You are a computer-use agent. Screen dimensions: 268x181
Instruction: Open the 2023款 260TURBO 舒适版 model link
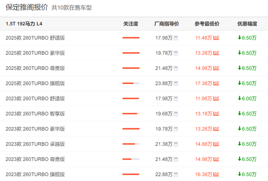(x=35, y=99)
